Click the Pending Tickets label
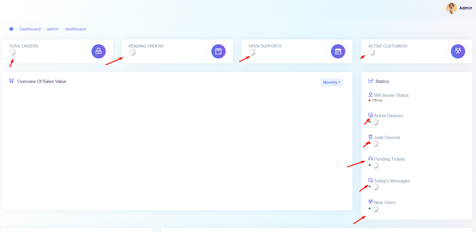Screen dimensions: 476x232 pyautogui.click(x=389, y=159)
